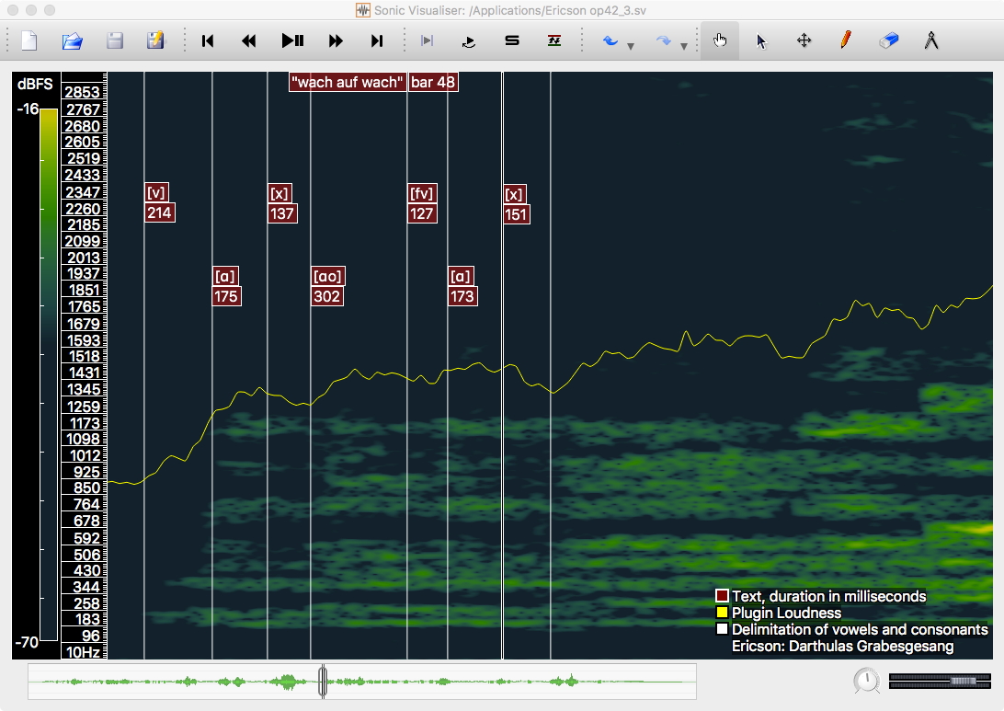1004x711 pixels.
Task: Click the dark red Text layer swatch
Action: tap(723, 596)
